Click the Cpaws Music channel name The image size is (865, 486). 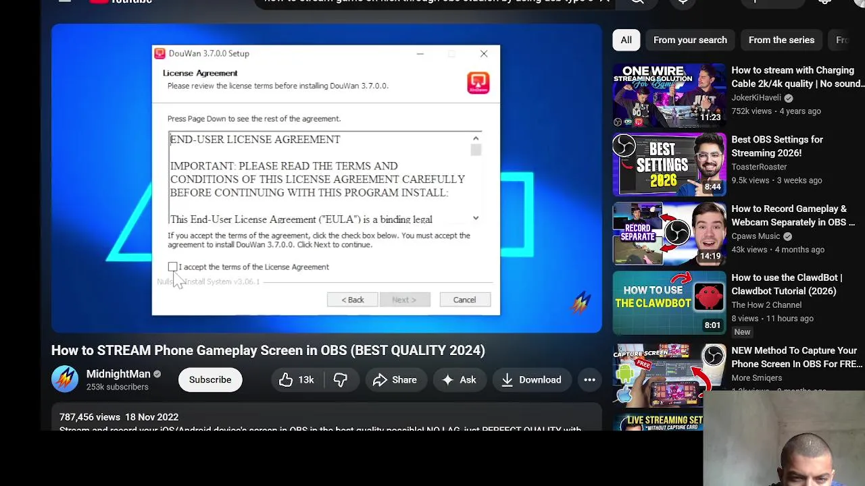756,236
